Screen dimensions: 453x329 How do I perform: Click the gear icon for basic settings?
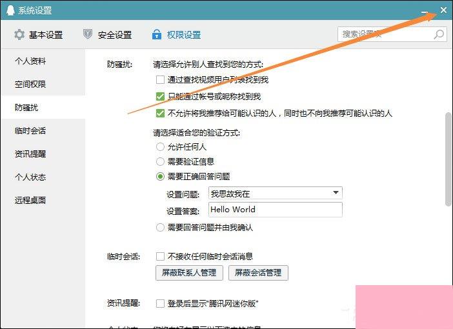point(19,35)
